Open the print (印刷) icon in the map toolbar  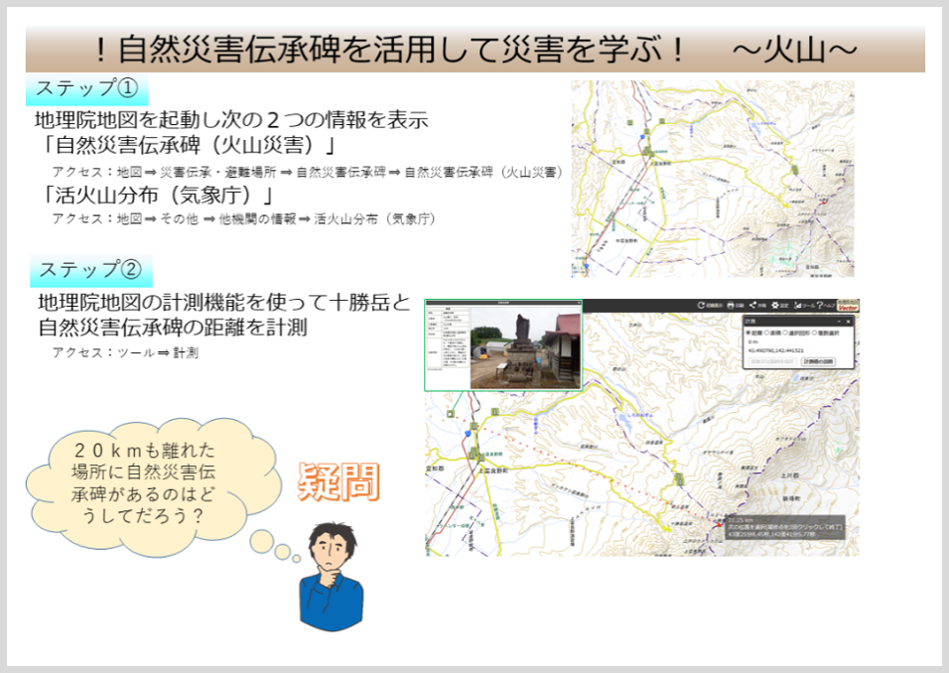[x=731, y=305]
